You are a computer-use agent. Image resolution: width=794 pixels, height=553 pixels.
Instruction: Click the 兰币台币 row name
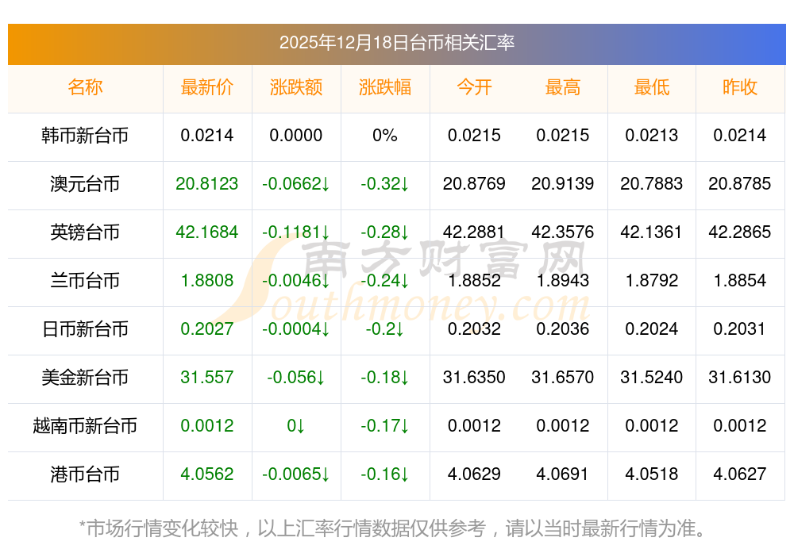pos(85,281)
